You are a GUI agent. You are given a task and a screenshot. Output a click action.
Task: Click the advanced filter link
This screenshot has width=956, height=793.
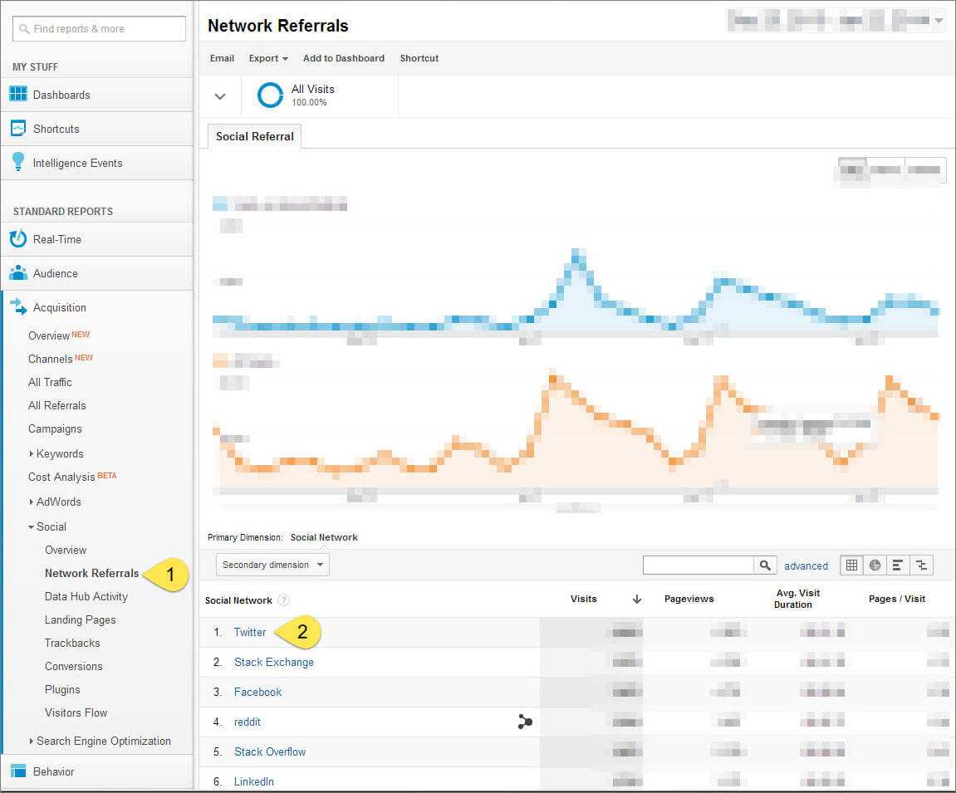pos(806,565)
